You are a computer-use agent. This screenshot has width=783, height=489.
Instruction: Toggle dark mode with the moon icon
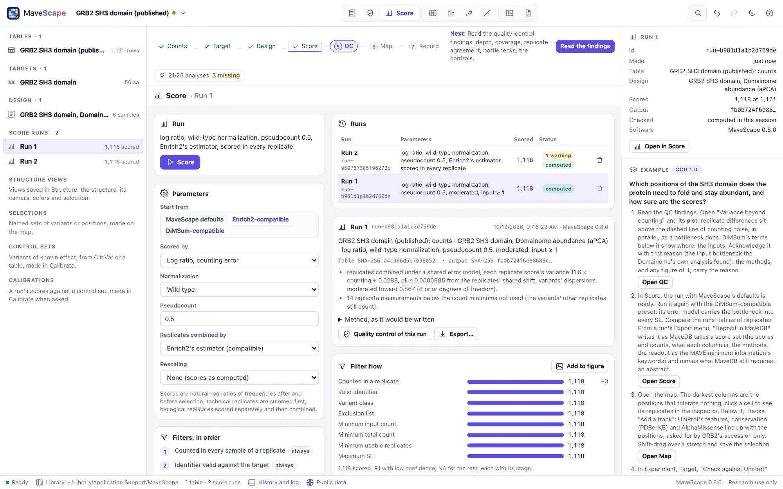(x=752, y=13)
